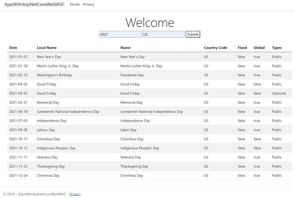Select the date cell 2021-01-18

coord(18,66)
